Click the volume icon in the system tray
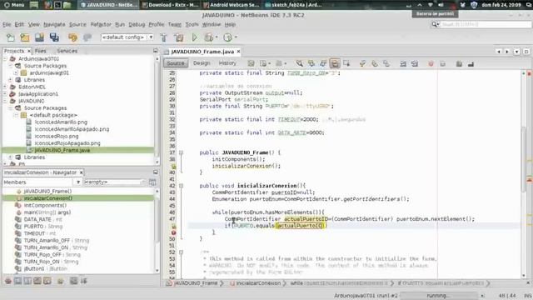The height and width of the screenshot is (300, 533). (441, 5)
